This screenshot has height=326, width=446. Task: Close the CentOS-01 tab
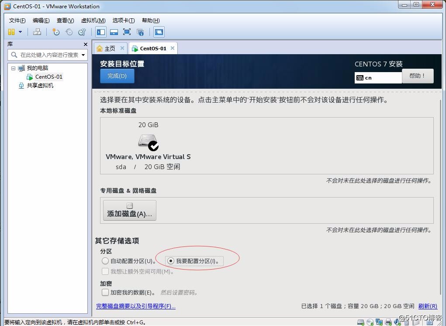pos(173,48)
